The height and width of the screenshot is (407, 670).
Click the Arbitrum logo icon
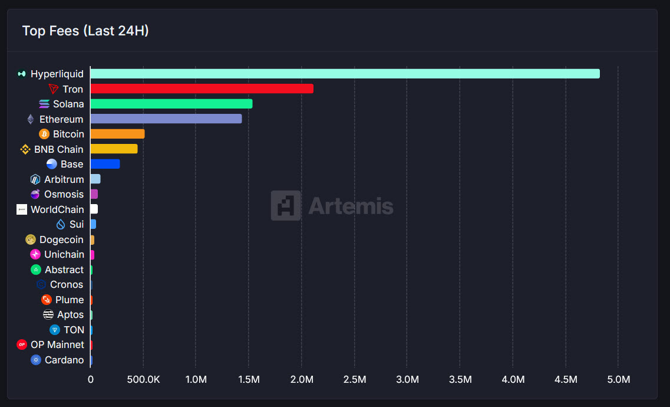[35, 179]
